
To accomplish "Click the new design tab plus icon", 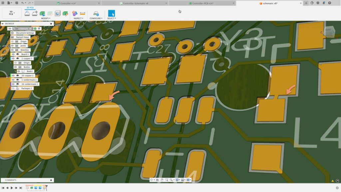I will tap(306, 3).
